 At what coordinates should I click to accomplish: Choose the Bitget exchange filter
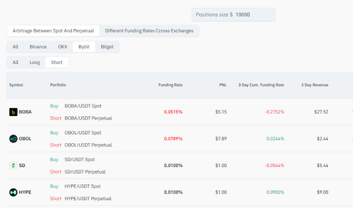(107, 47)
